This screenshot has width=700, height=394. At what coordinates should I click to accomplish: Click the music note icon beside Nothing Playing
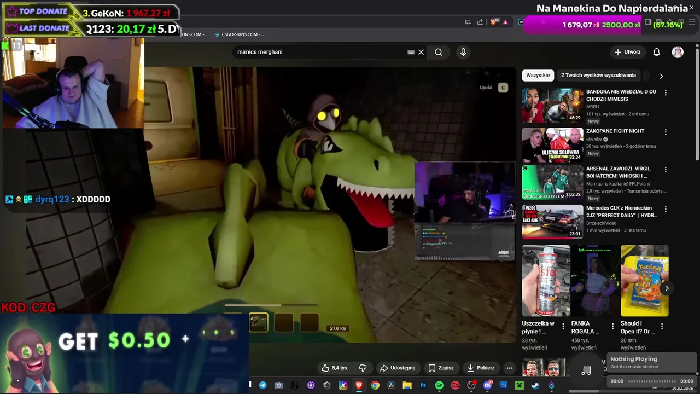point(586,370)
